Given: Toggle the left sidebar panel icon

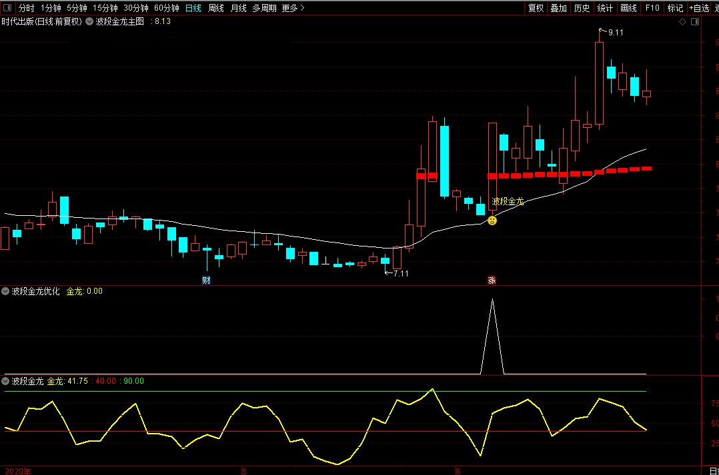Looking at the screenshot, I should [x=7, y=7].
